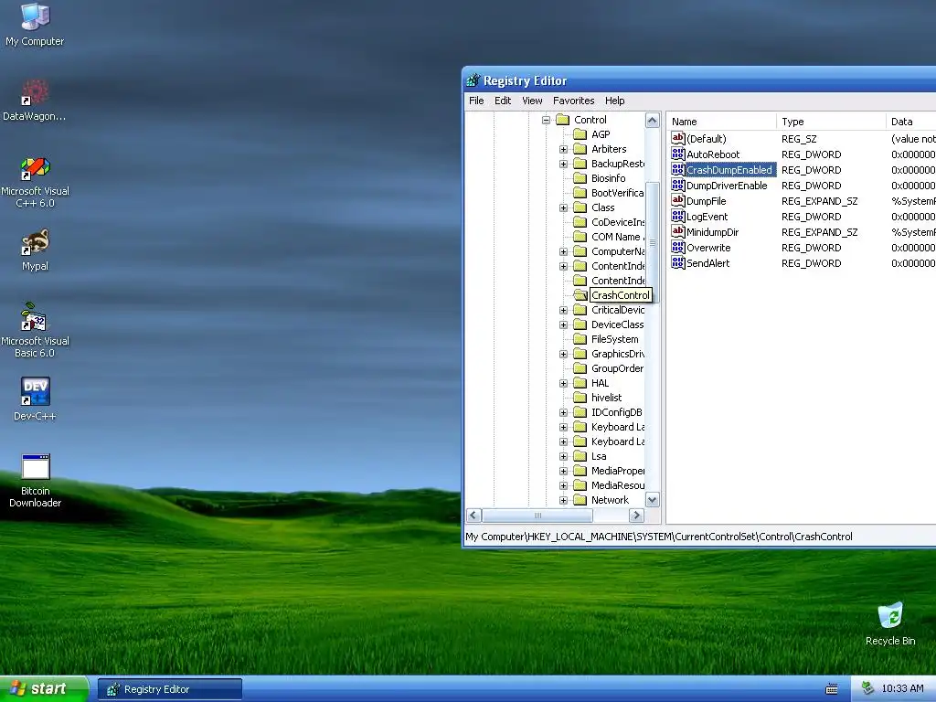Expand the Network key

click(x=563, y=500)
